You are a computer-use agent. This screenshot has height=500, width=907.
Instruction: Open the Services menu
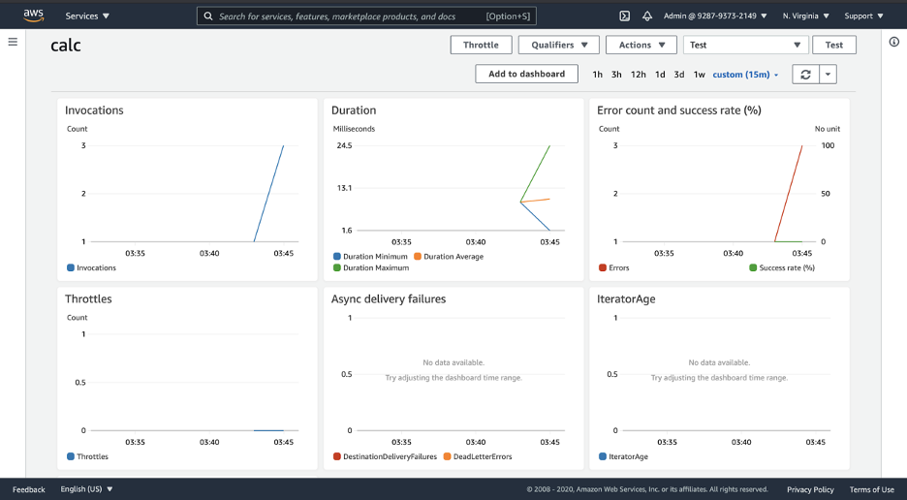[x=87, y=16]
